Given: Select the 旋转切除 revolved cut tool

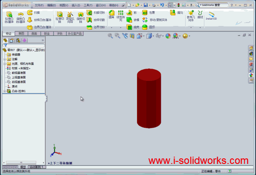Looking at the screenshot, I should click(x=81, y=17).
